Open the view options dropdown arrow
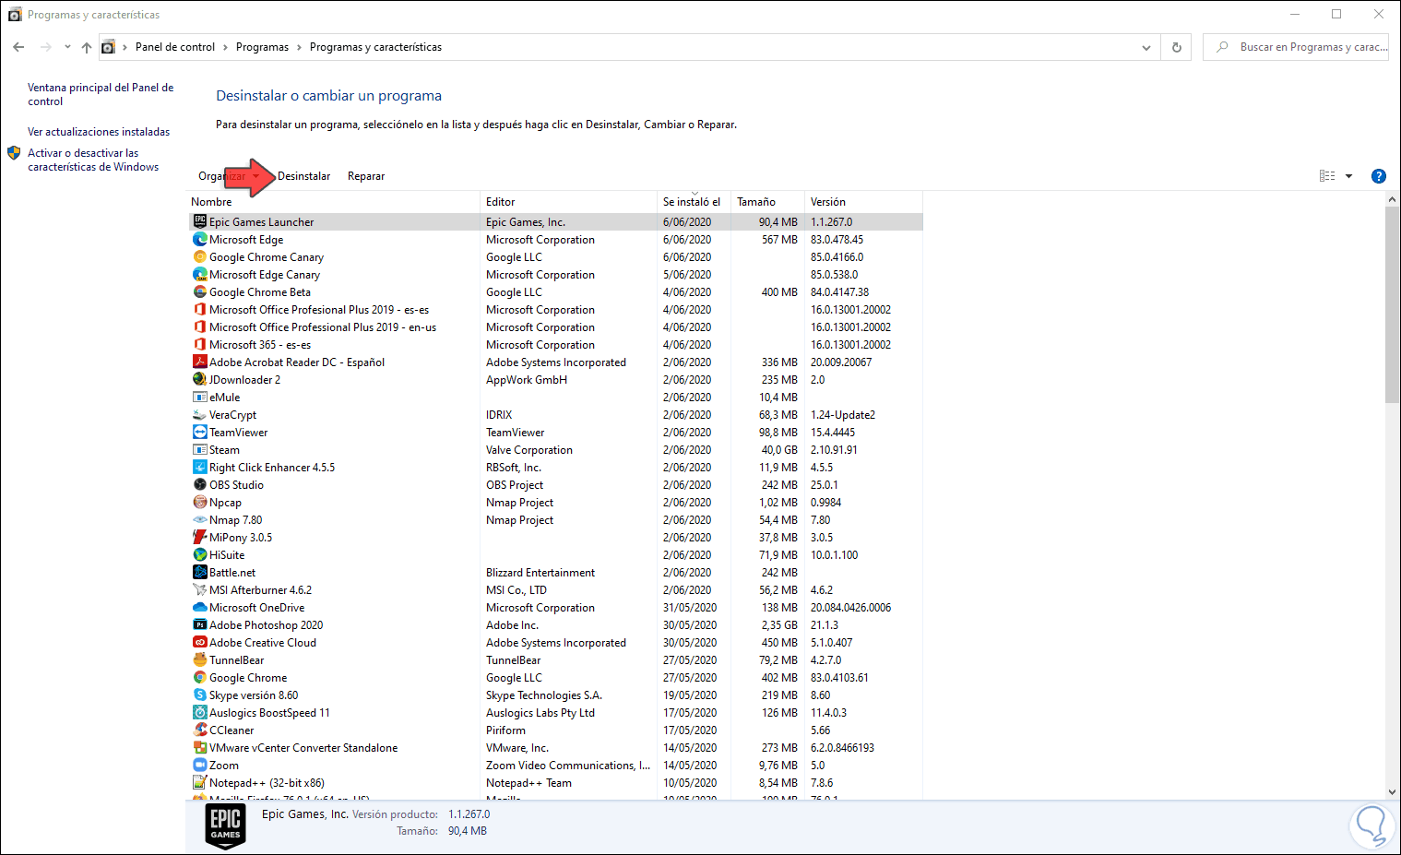The width and height of the screenshot is (1401, 855). (1348, 176)
